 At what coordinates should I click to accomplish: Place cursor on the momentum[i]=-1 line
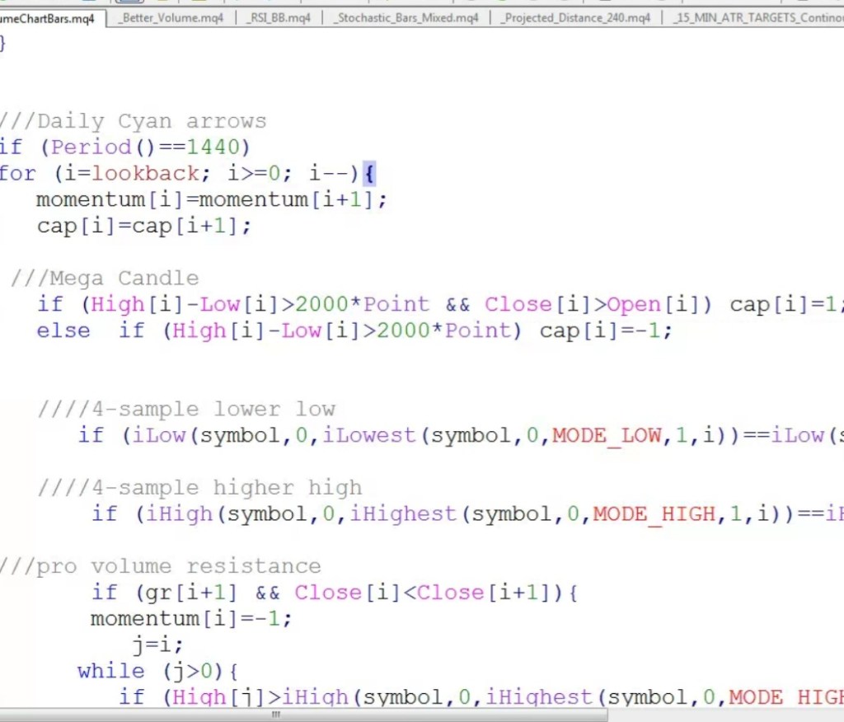[x=191, y=618]
